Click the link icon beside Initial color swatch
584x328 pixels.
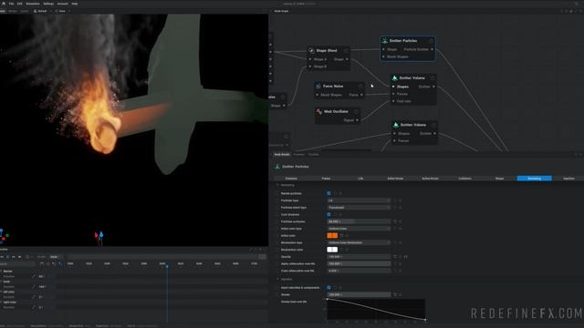pyautogui.click(x=341, y=236)
